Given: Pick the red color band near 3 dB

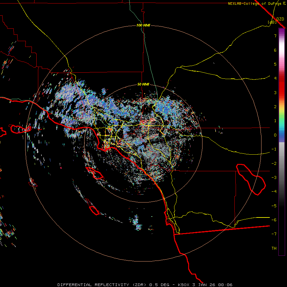Looking at the screenshot, I should pyautogui.click(x=282, y=92).
